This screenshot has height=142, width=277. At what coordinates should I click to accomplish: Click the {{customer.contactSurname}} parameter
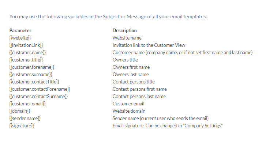[x=39, y=96]
